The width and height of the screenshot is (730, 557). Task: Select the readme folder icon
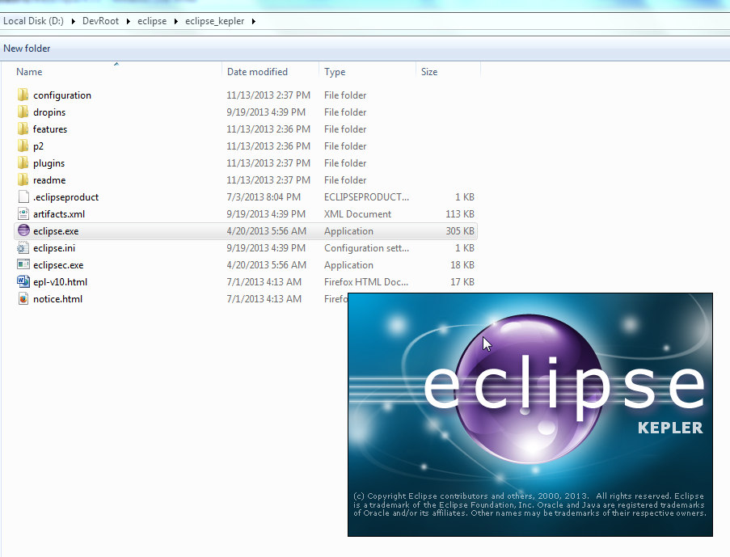point(23,179)
